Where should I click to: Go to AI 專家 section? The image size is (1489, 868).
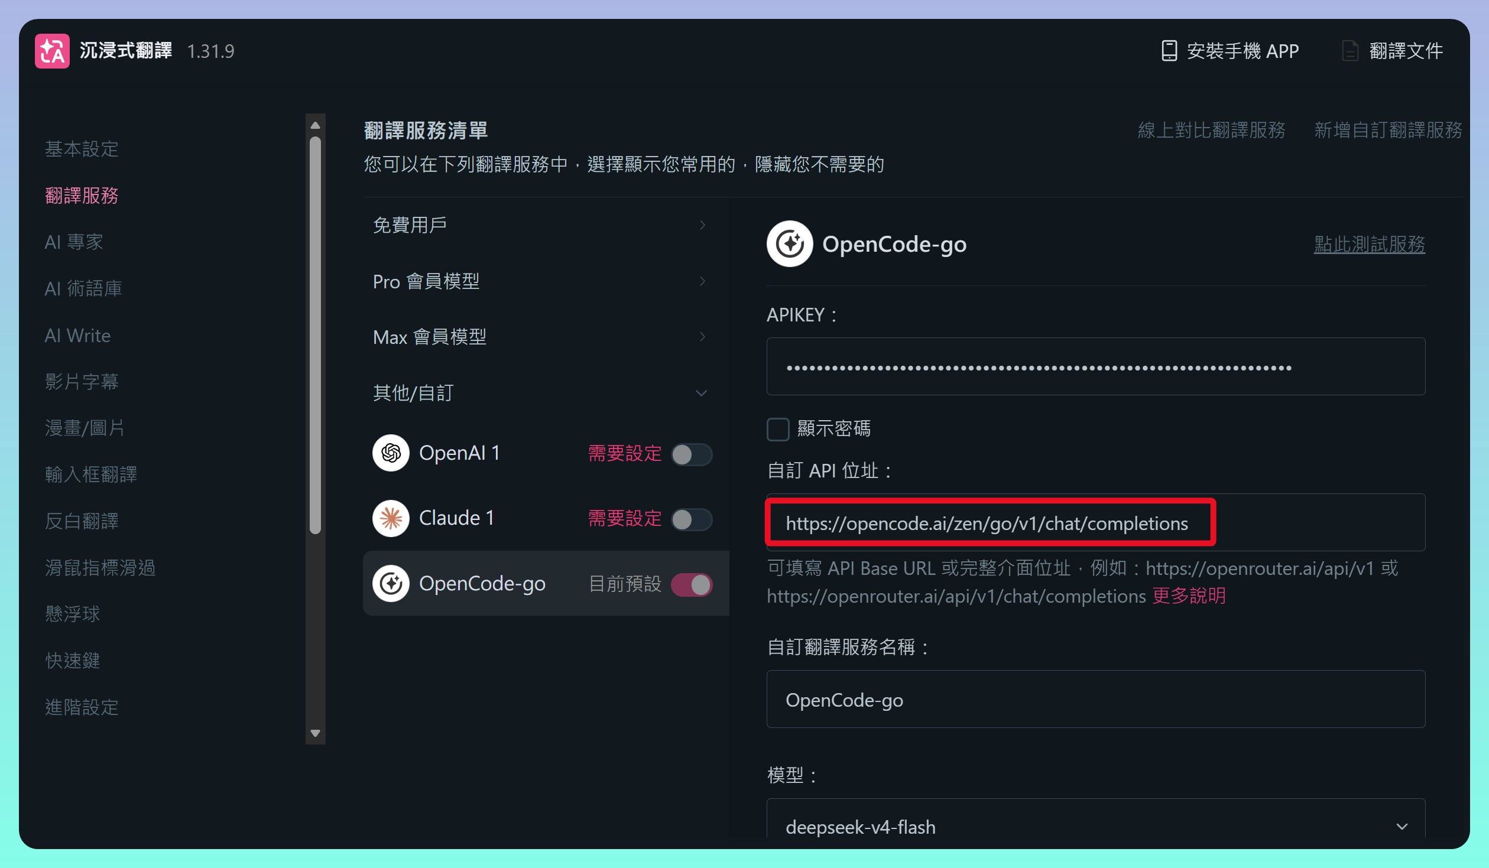74,242
